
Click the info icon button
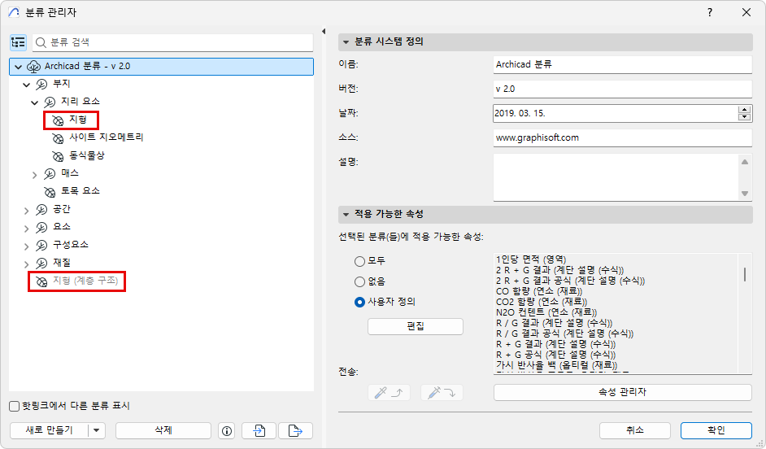227,430
